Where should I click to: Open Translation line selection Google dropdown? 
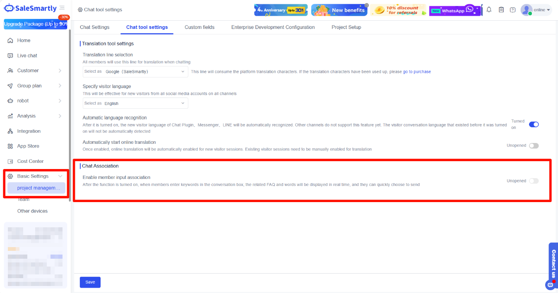click(x=135, y=71)
